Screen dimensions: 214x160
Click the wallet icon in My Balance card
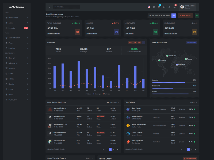tap(194, 32)
